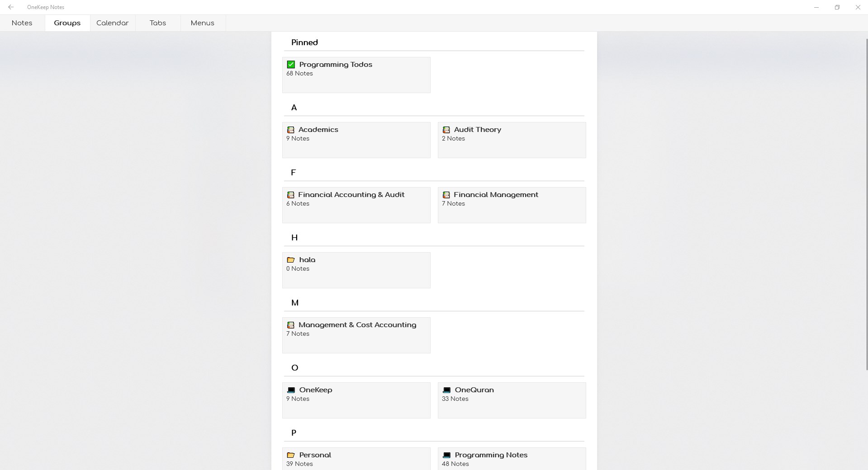The image size is (868, 470).
Task: Select the Groups tab
Action: pos(67,23)
